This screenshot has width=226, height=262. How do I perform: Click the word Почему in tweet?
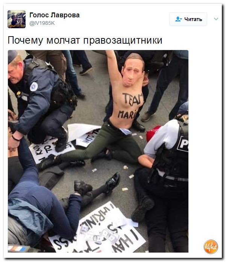click(25, 40)
